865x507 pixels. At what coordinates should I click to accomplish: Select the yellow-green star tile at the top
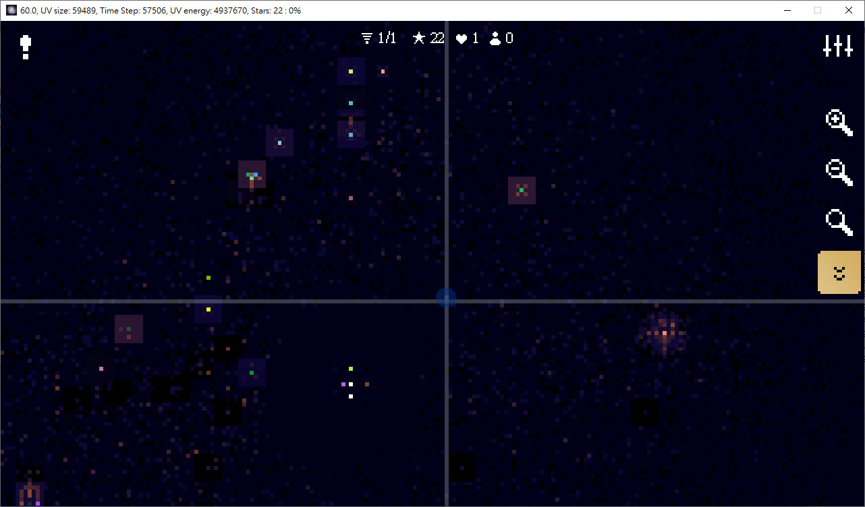pos(351,71)
